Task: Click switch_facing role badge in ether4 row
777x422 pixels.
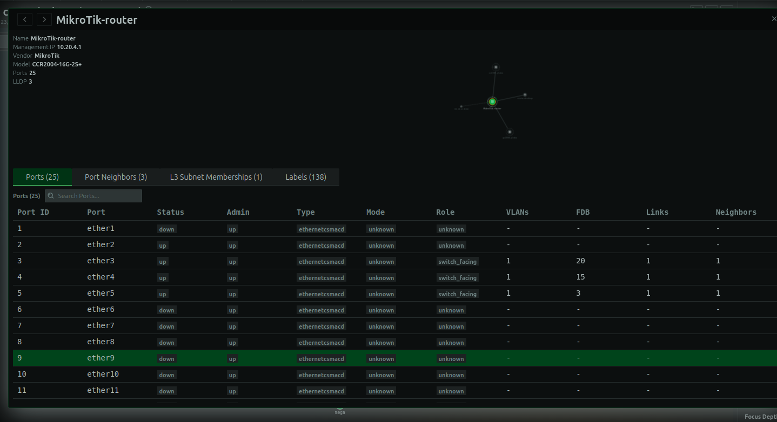Action: coord(457,278)
